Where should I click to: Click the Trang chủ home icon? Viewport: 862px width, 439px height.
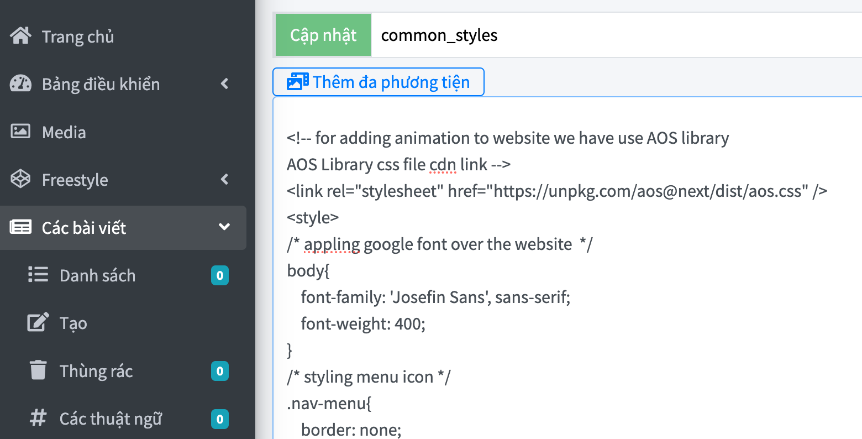(20, 35)
